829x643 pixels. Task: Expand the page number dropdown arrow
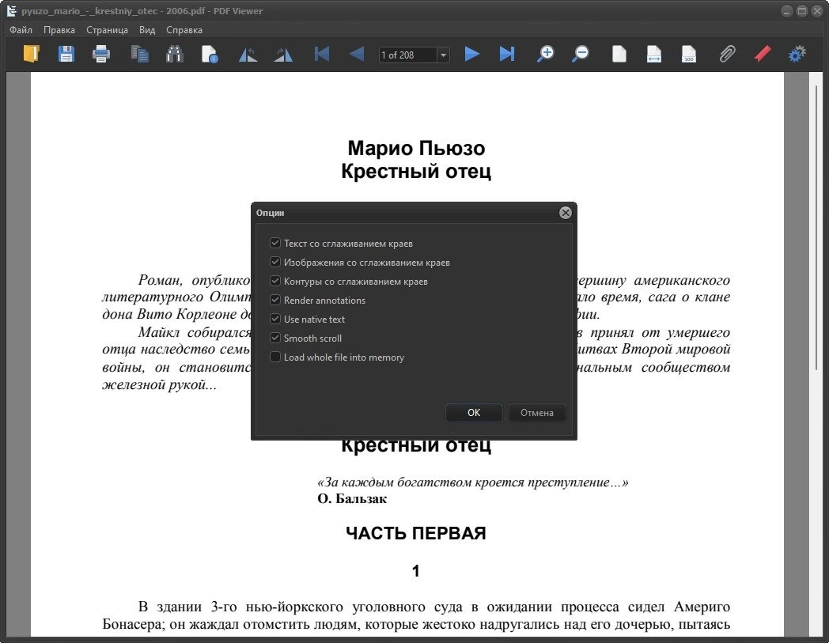[443, 55]
